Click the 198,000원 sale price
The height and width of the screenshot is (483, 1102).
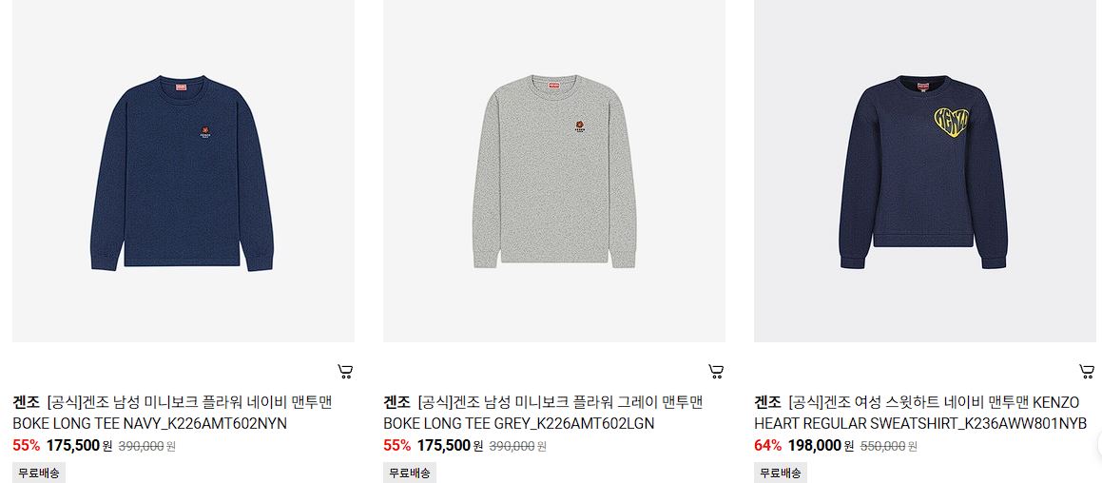821,446
